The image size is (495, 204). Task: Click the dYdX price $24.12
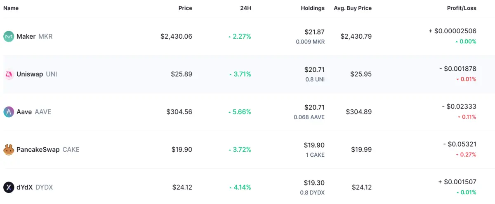coord(182,188)
